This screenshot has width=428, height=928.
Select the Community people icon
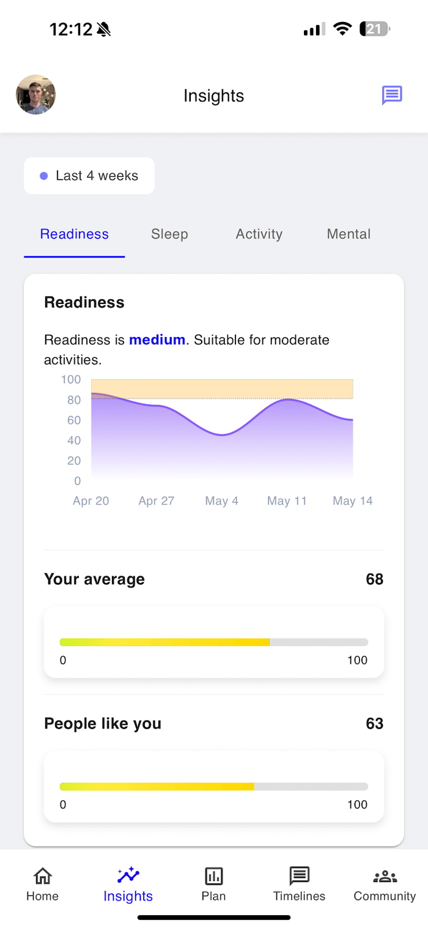coord(384,876)
